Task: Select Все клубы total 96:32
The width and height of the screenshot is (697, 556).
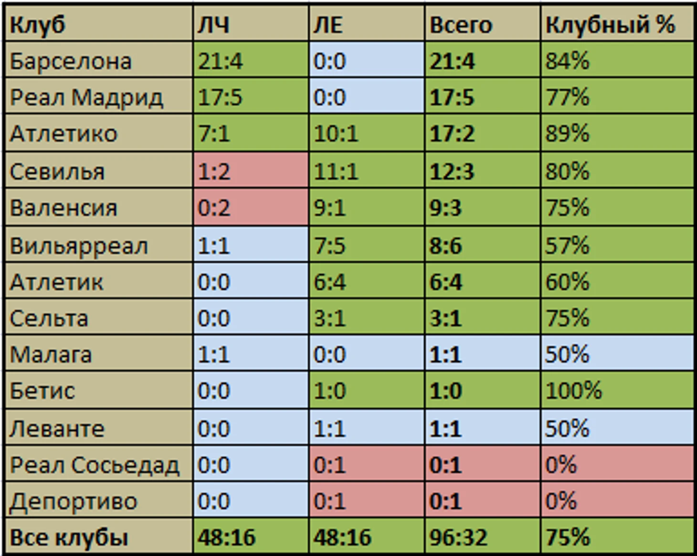Action: 483,536
